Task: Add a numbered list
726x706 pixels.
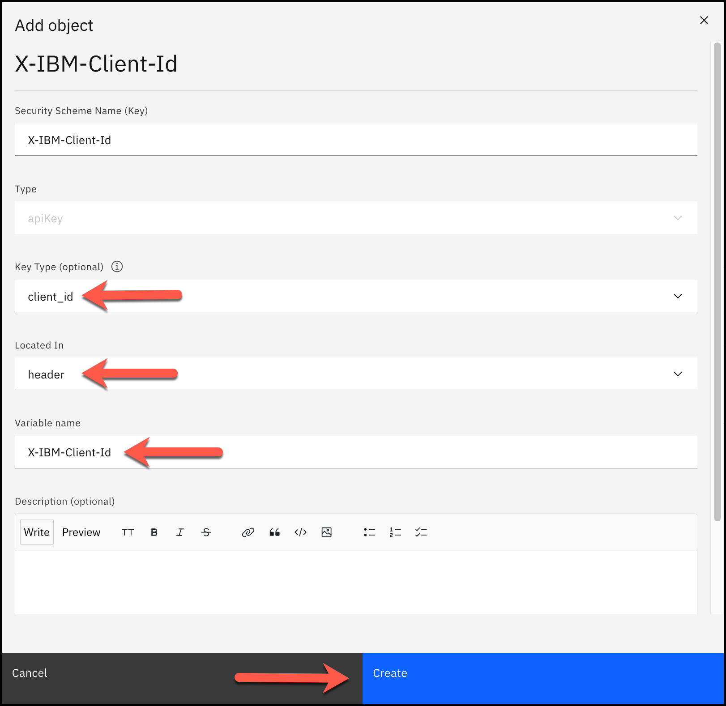Action: point(395,532)
